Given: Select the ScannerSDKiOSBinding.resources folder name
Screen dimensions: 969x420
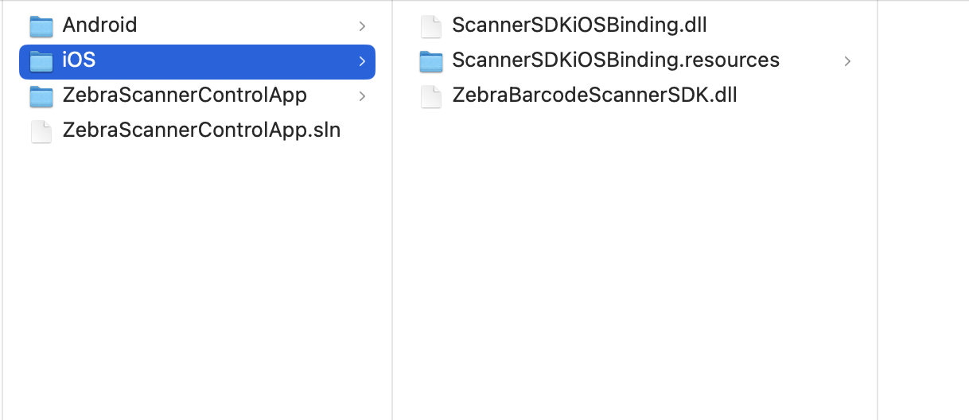Looking at the screenshot, I should point(616,60).
